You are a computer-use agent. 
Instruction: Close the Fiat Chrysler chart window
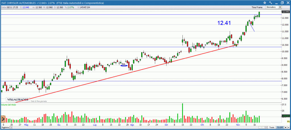pyautogui.click(x=288, y=3)
